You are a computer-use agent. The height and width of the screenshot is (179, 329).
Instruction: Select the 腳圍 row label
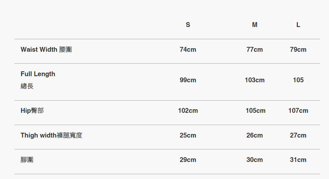(x=27, y=160)
